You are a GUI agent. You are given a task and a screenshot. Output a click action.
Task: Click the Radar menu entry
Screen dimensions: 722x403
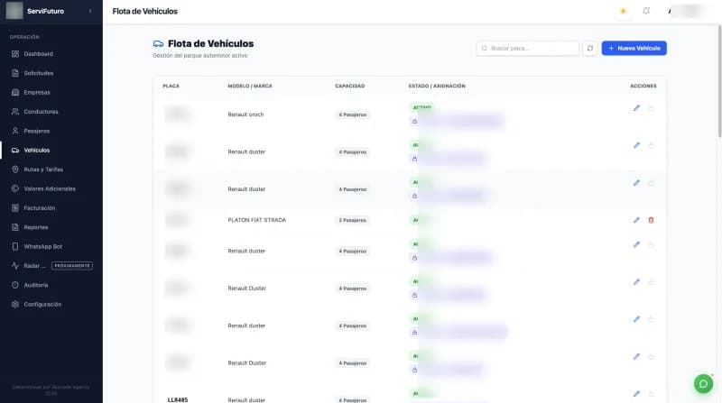pos(34,266)
